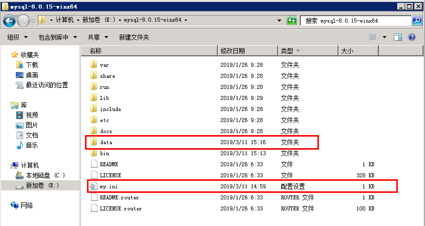Screen dimensions: 425x226
Task: Sort by the 大小 column header
Action: pos(358,51)
